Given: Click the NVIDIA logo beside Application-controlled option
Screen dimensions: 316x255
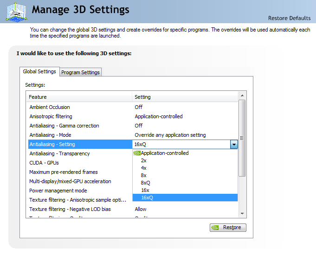Looking at the screenshot, I should 137,153.
